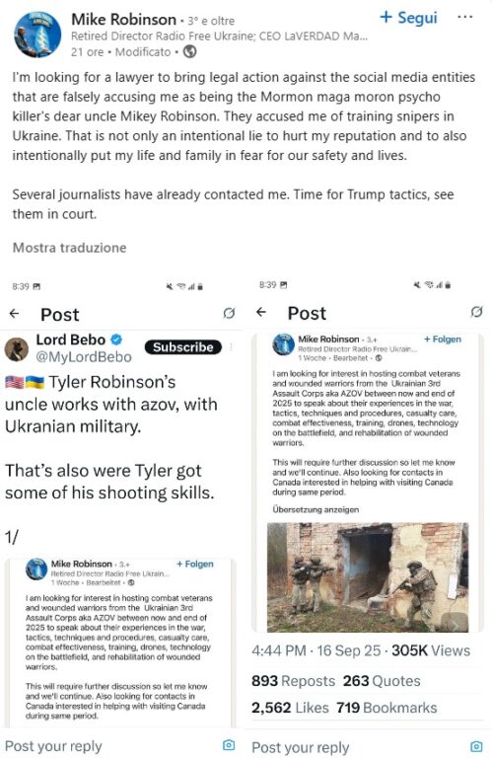The width and height of the screenshot is (492, 758).
Task: Open the three-dots menu on LinkedIn post
Action: [464, 17]
